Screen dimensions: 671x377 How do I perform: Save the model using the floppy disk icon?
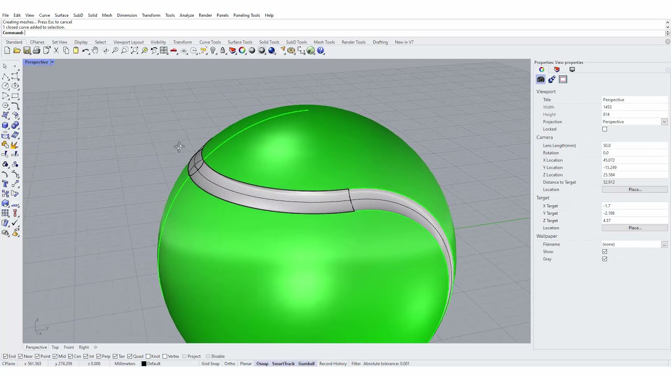pyautogui.click(x=27, y=51)
